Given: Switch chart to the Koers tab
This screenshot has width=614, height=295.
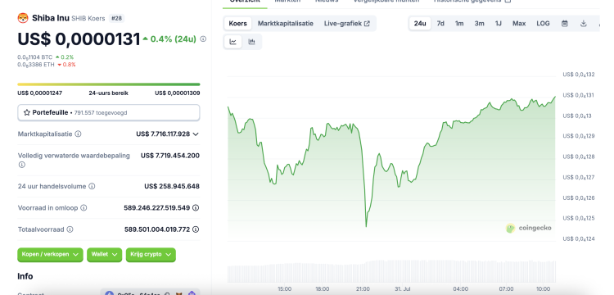Looking at the screenshot, I should coord(238,24).
